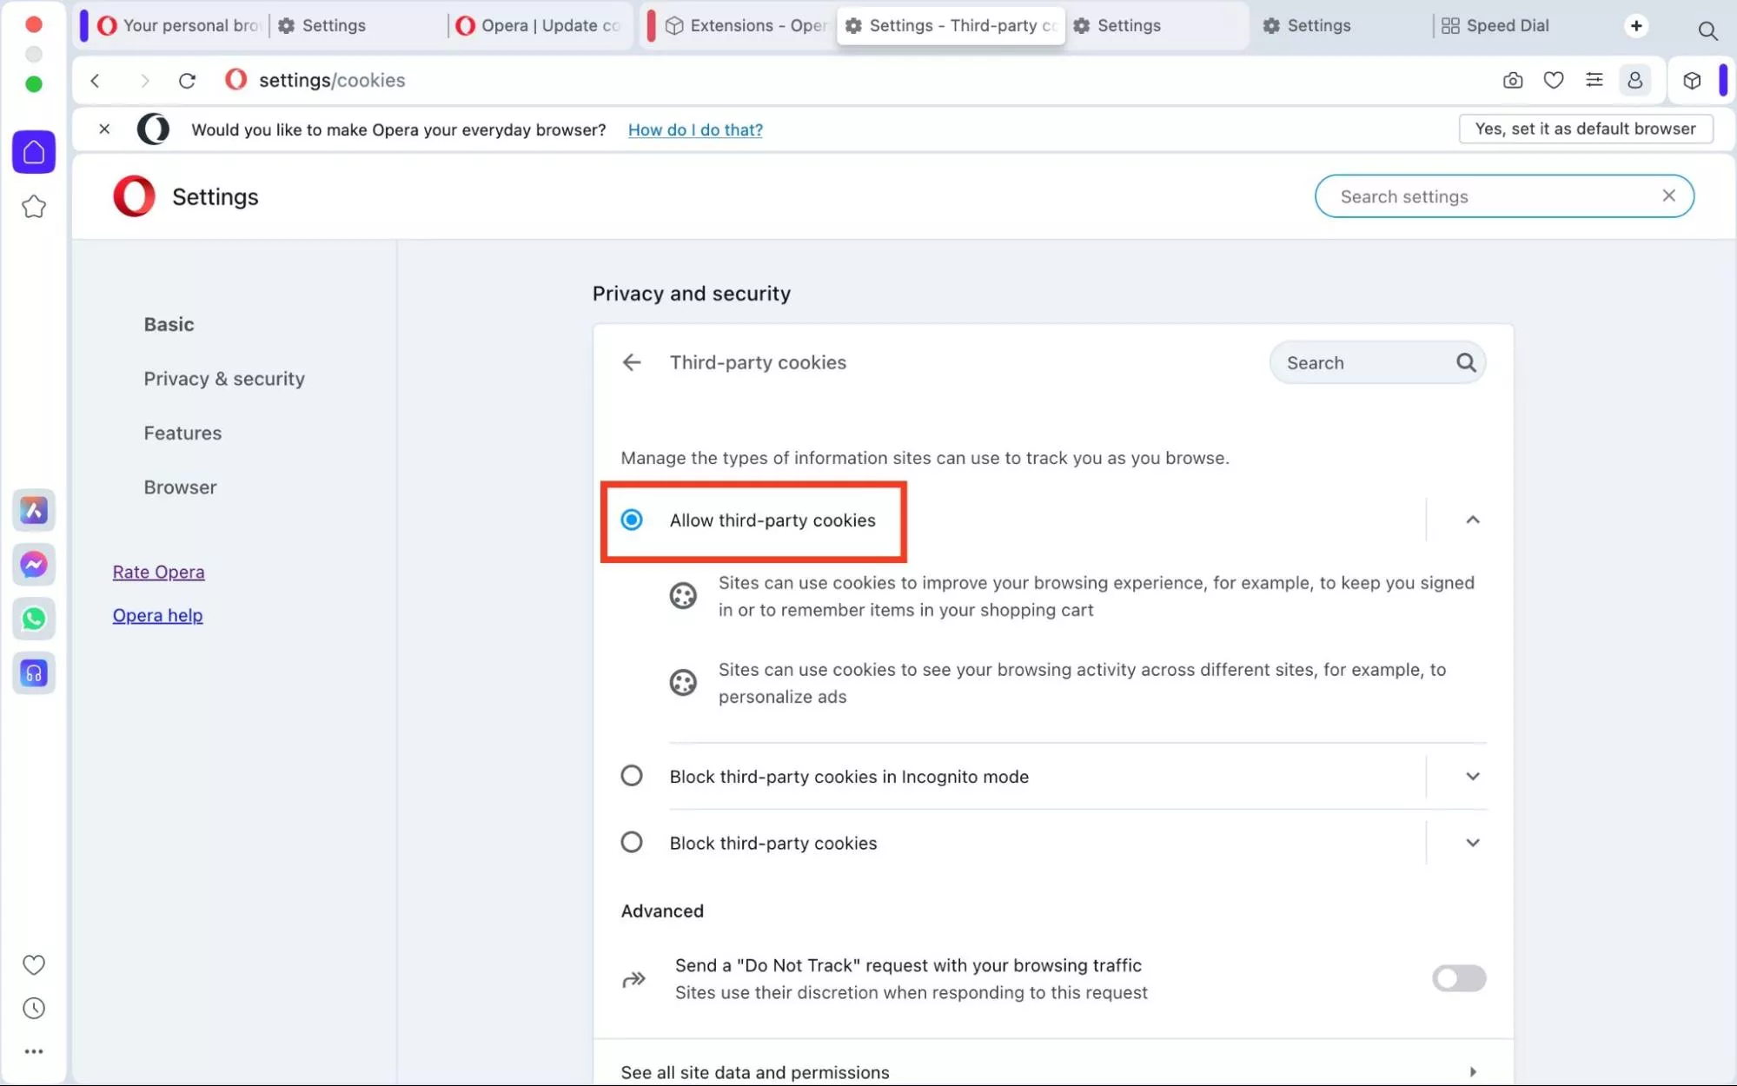This screenshot has height=1086, width=1737.
Task: Expand Block third-party cookies details
Action: tap(1472, 842)
